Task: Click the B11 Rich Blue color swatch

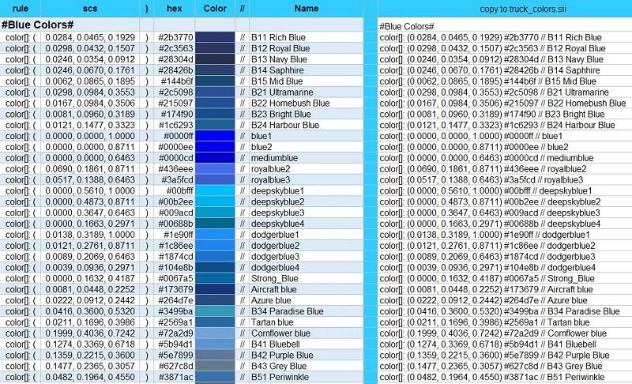Action: pyautogui.click(x=215, y=37)
